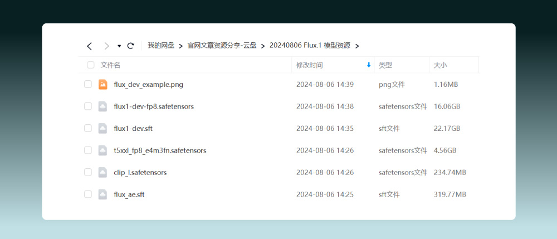The width and height of the screenshot is (557, 239).
Task: Click the orange image icon of flux_dev_example.png
Action: pyautogui.click(x=103, y=85)
